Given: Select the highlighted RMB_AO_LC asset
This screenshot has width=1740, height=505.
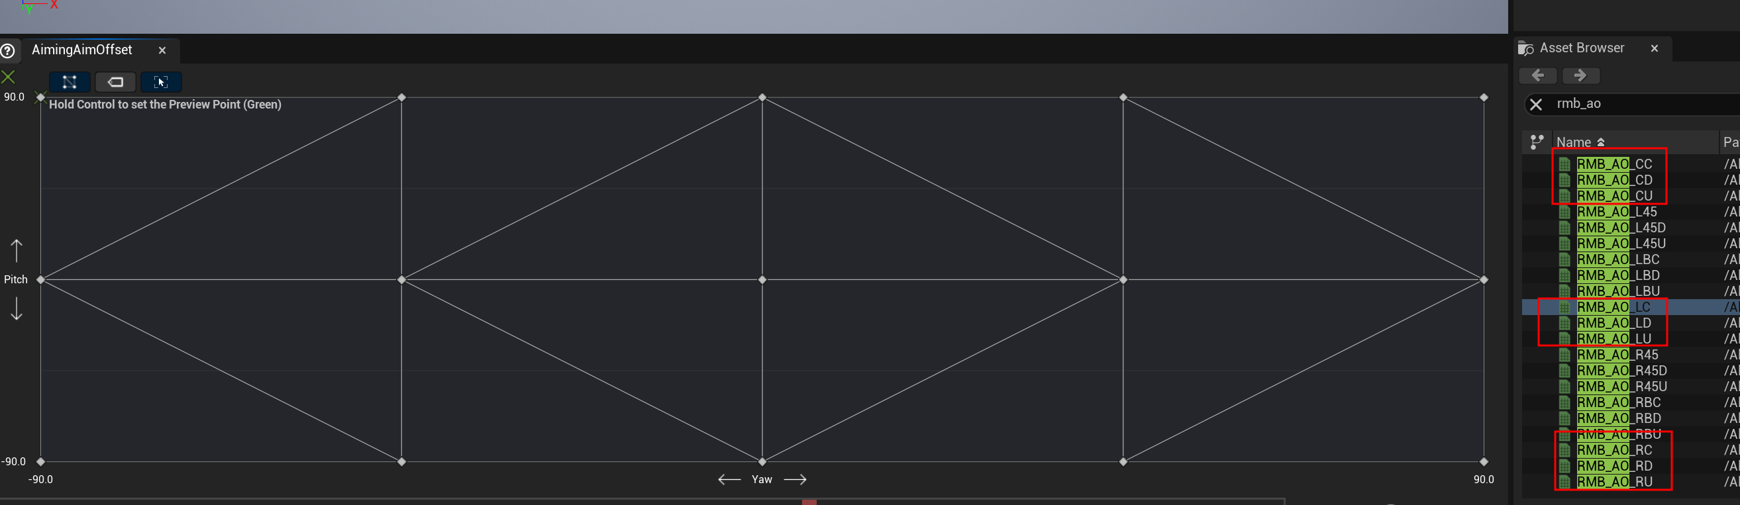Looking at the screenshot, I should click(1613, 307).
